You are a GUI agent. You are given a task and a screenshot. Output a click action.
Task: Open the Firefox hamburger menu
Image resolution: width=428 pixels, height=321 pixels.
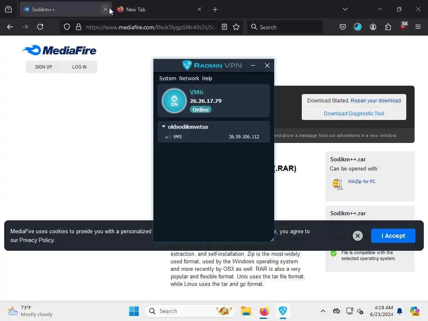coord(418,27)
